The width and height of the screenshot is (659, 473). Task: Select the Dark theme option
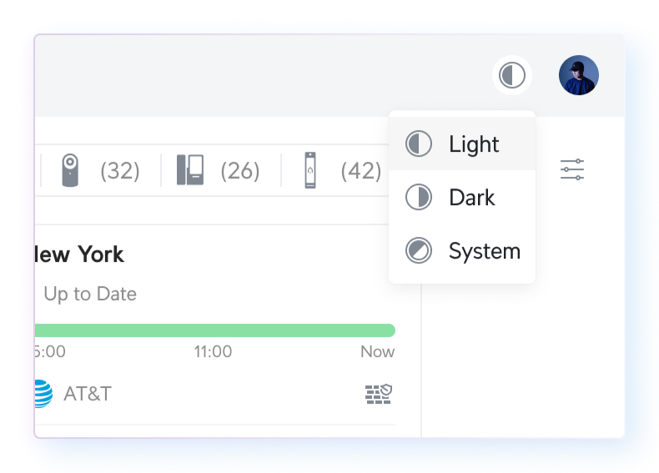(462, 197)
